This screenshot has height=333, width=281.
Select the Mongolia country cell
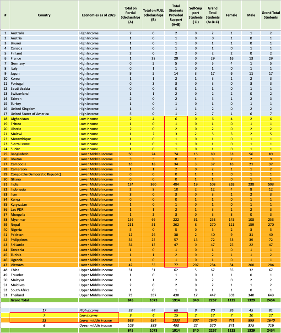(x=44, y=215)
